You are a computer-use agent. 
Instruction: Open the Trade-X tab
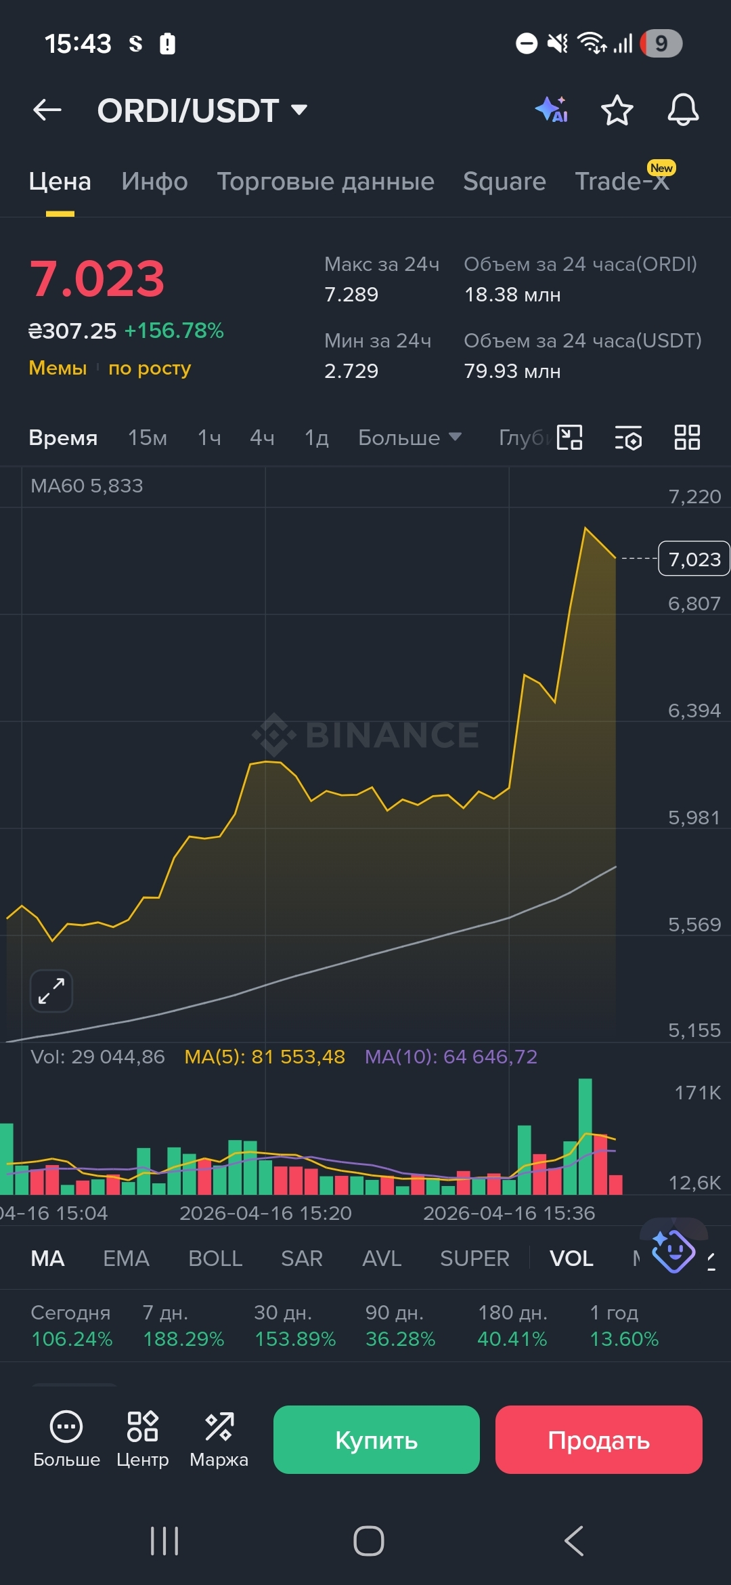tap(623, 182)
